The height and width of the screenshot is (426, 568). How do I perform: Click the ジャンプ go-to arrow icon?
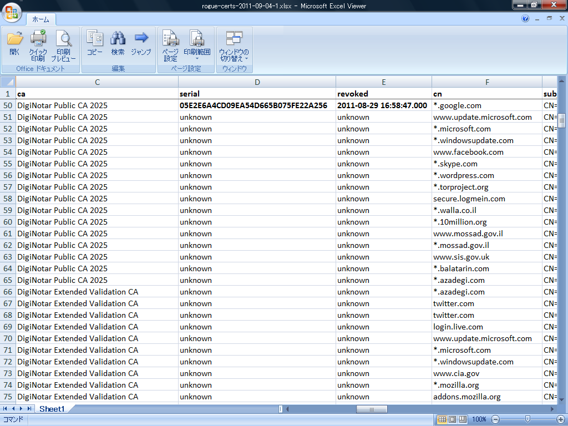[x=141, y=43]
